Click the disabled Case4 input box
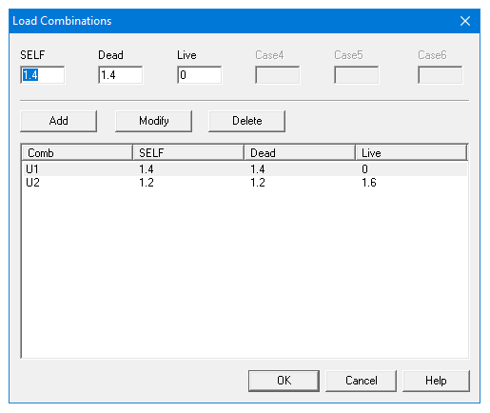490x413 pixels. pyautogui.click(x=278, y=75)
